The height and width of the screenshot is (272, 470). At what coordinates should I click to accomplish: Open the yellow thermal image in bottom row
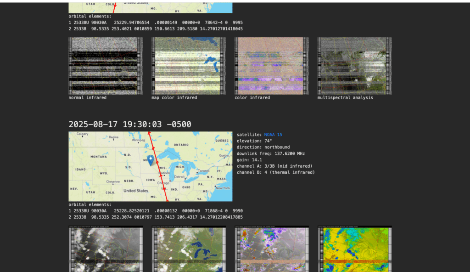pyautogui.click(x=355, y=249)
